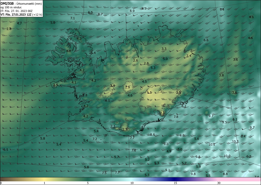This screenshot has height=185, width=261.
Task: Click the precipitation value 4.0
Action: [x=68, y=51]
